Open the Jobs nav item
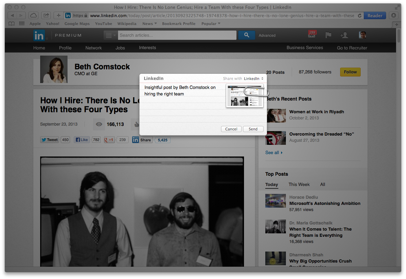 tap(120, 48)
